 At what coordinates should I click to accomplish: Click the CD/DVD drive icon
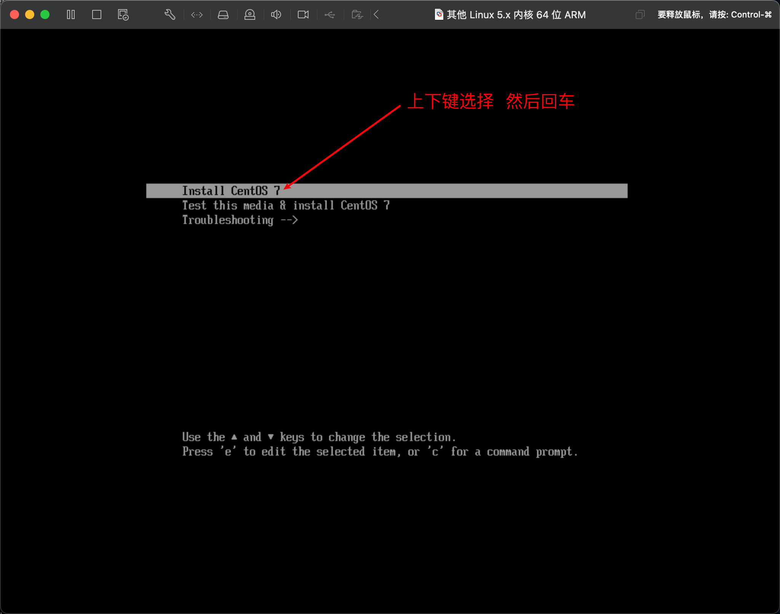(250, 15)
